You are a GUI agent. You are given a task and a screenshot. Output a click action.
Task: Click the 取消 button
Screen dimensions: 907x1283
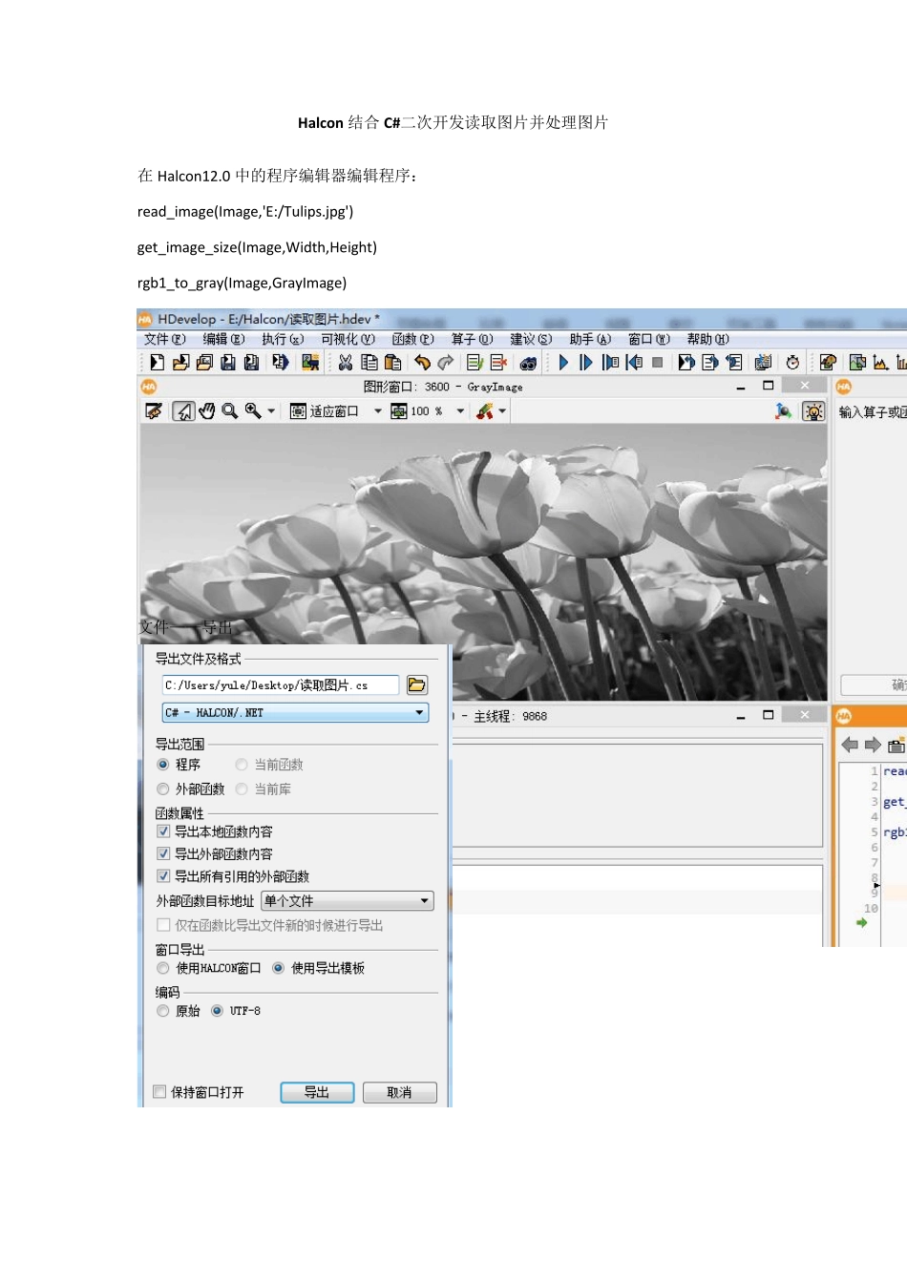400,1092
